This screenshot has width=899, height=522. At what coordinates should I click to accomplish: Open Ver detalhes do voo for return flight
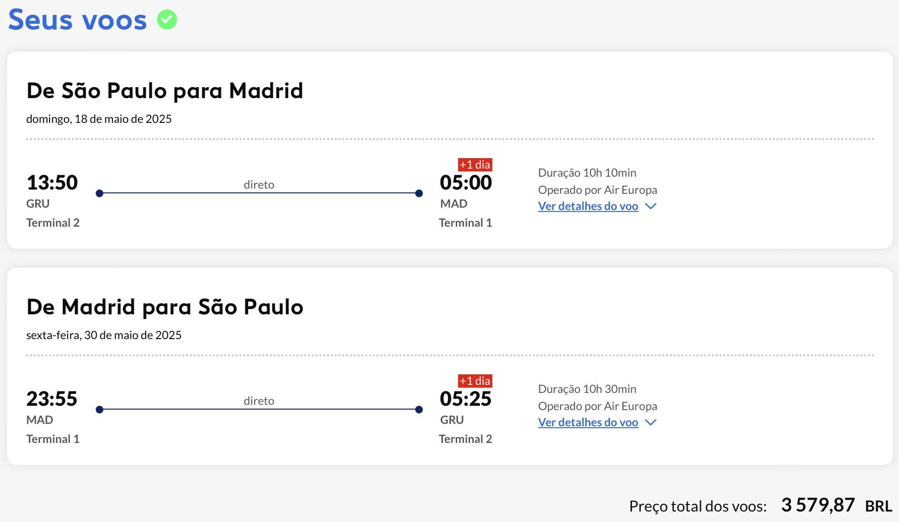pyautogui.click(x=588, y=422)
